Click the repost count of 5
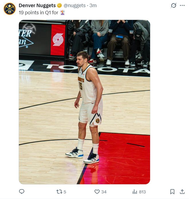189x199 pixels. pyautogui.click(x=65, y=192)
